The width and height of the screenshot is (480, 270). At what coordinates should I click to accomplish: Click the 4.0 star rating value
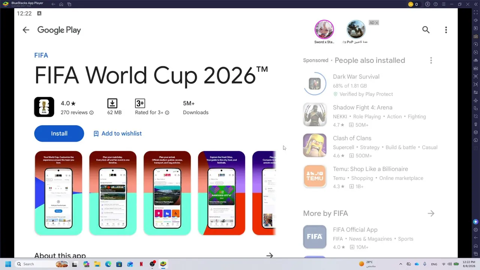click(x=68, y=103)
